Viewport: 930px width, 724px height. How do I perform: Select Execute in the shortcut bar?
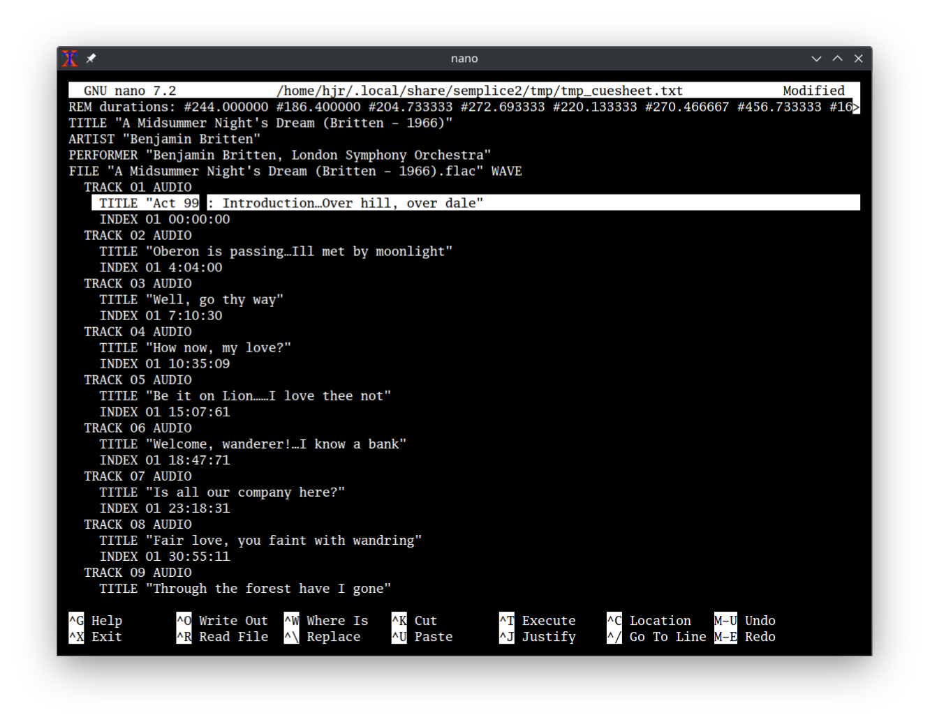click(x=538, y=620)
